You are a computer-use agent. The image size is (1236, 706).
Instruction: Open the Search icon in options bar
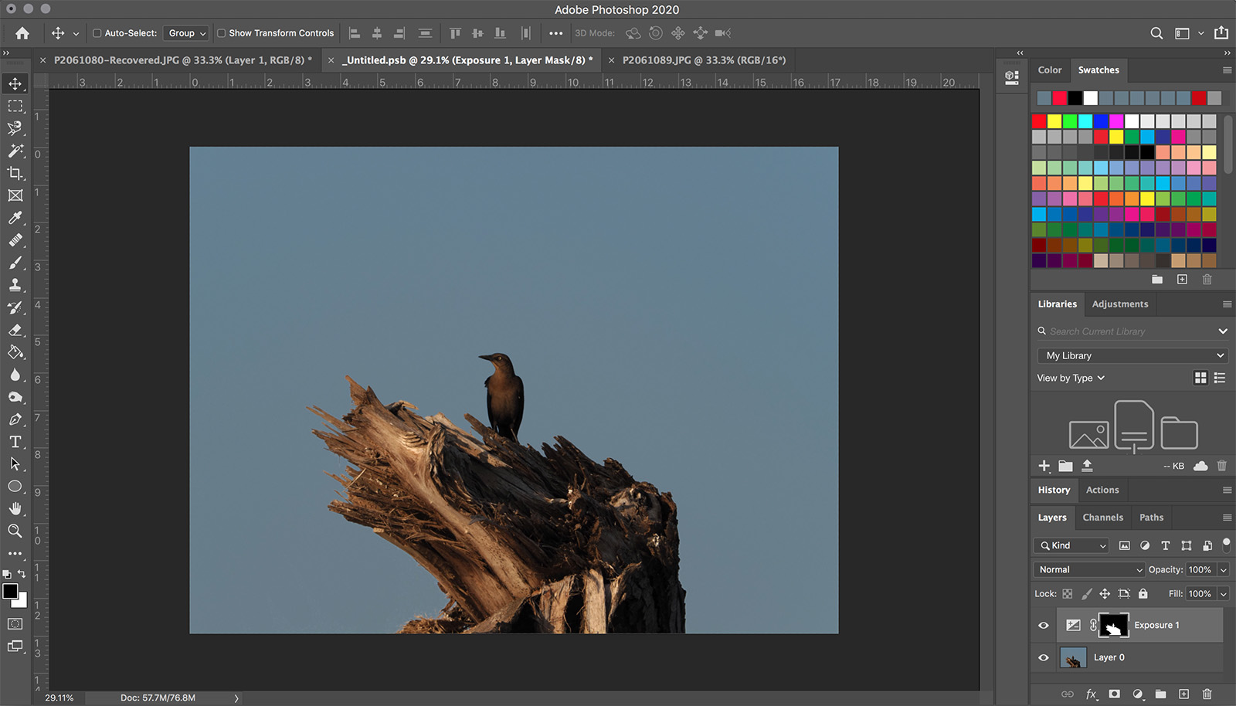1156,33
